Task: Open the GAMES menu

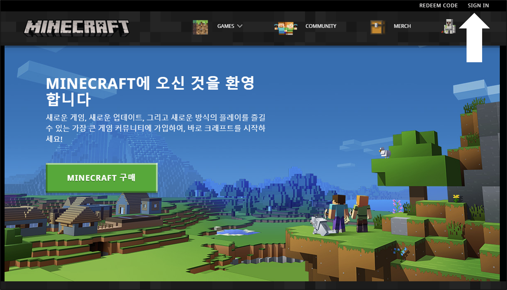Action: pyautogui.click(x=226, y=26)
